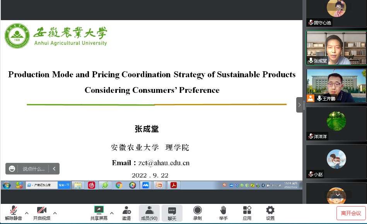Open the 邀请 invite icon
The width and height of the screenshot is (367, 224).
[x=126, y=213]
